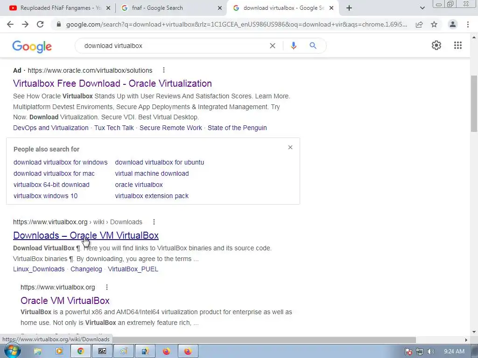Open taskbar clock showing 9:24 AM
Screen dimensions: 478x358
coord(454,351)
